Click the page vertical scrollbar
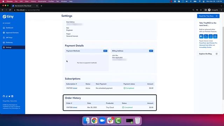 point(223,63)
